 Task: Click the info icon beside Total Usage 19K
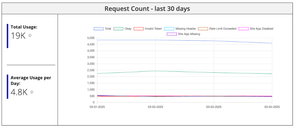30,36
